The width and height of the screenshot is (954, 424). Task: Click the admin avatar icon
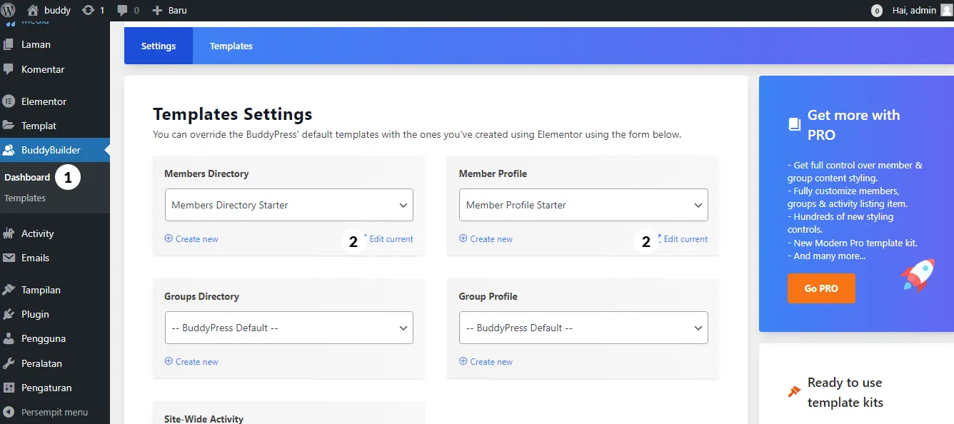coord(946,10)
